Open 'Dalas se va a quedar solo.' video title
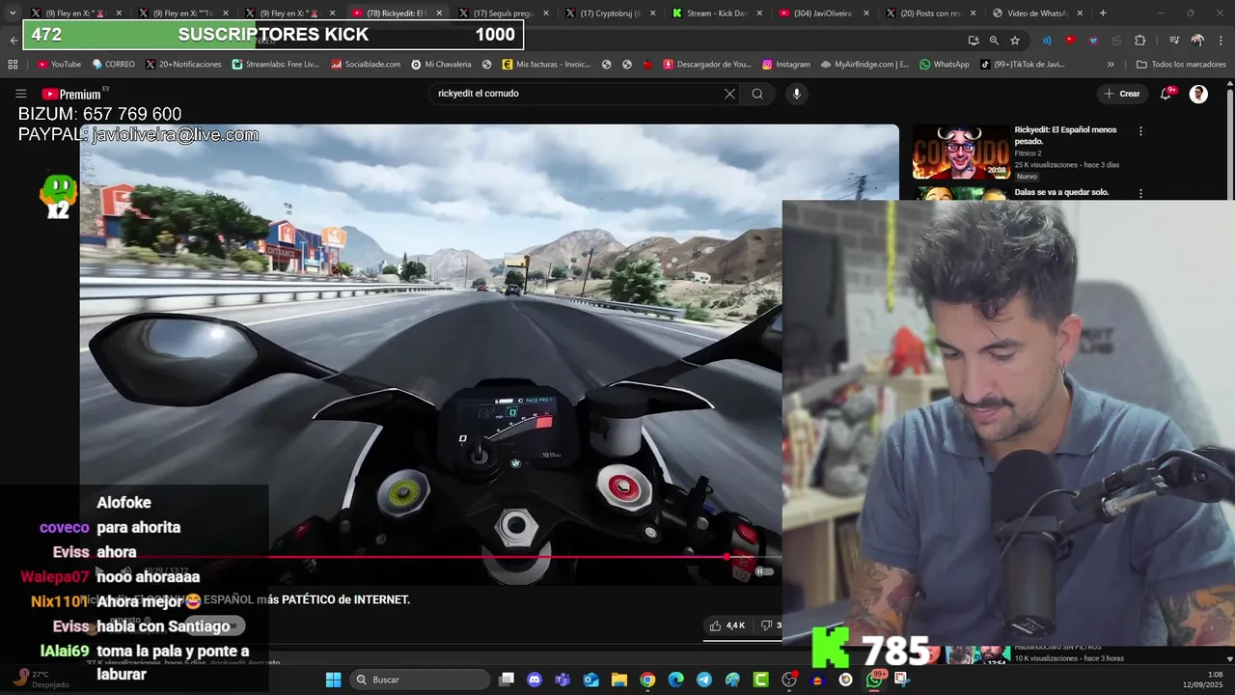The width and height of the screenshot is (1235, 695). click(1061, 192)
